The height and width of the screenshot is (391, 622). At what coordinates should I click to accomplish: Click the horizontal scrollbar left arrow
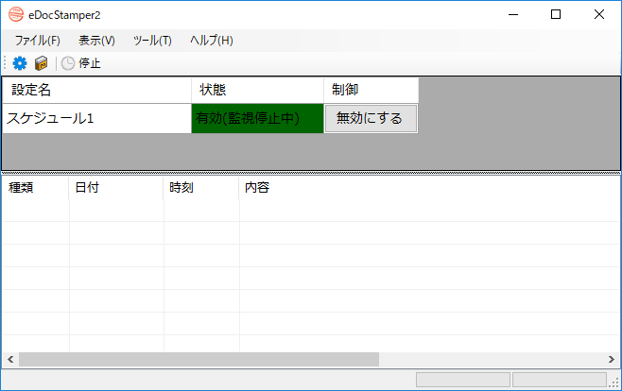(10, 359)
